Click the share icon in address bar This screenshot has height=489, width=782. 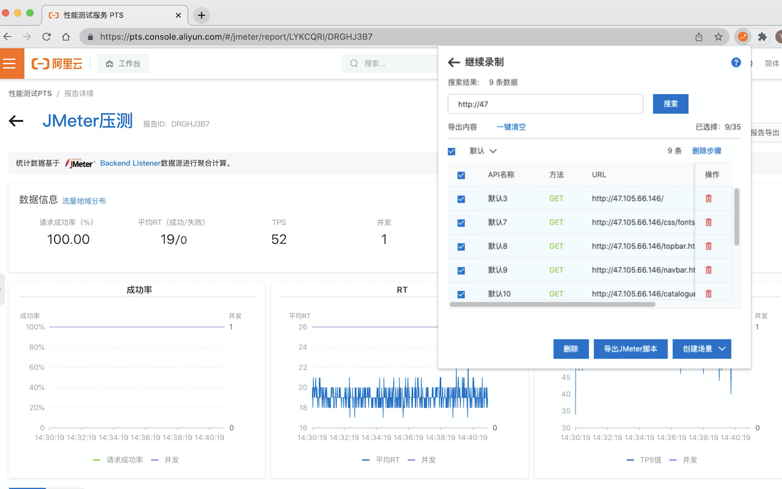[699, 37]
